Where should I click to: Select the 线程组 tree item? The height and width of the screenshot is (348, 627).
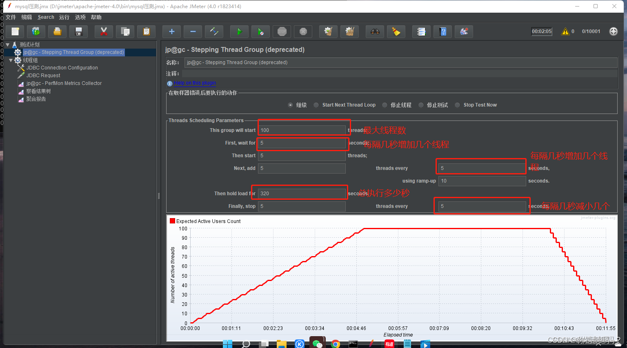[x=30, y=60]
